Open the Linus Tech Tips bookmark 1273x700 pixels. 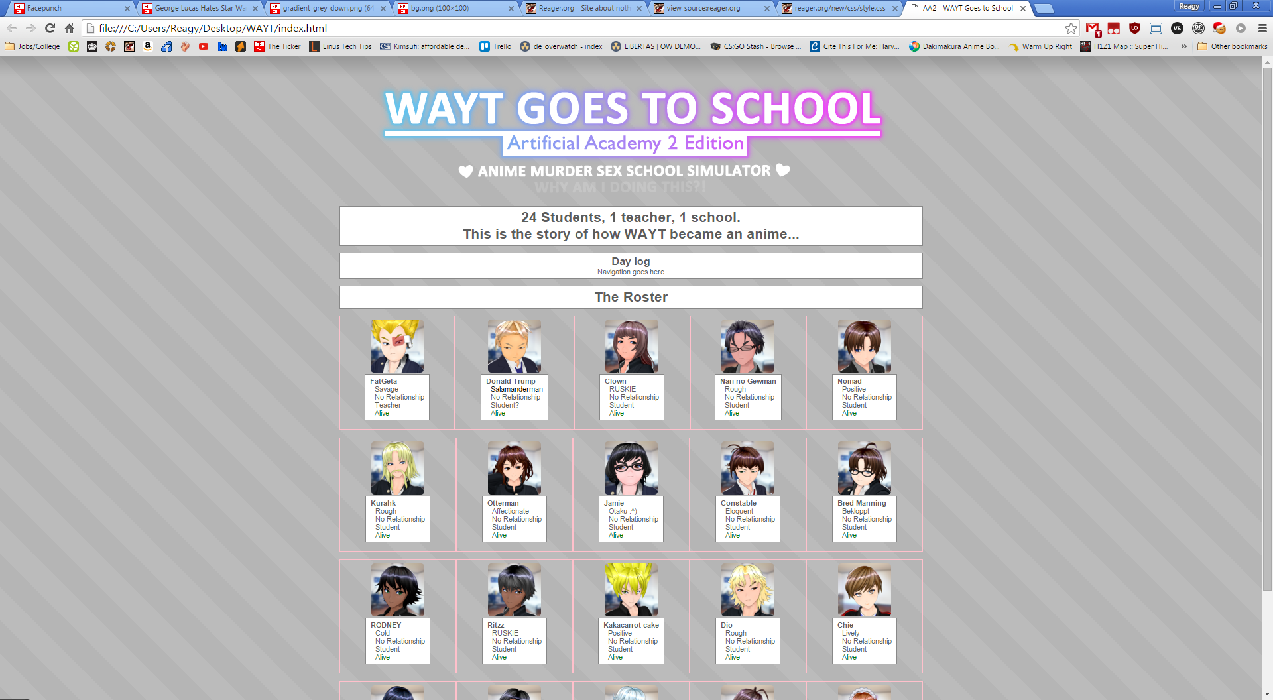[340, 46]
